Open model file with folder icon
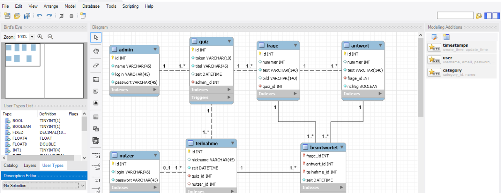 pyautogui.click(x=17, y=16)
